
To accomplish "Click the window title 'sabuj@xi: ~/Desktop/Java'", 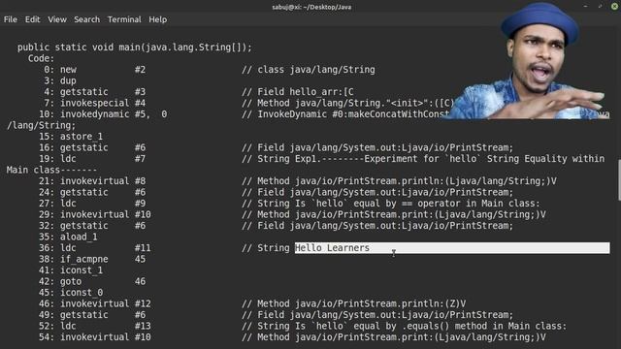I will click(x=311, y=7).
